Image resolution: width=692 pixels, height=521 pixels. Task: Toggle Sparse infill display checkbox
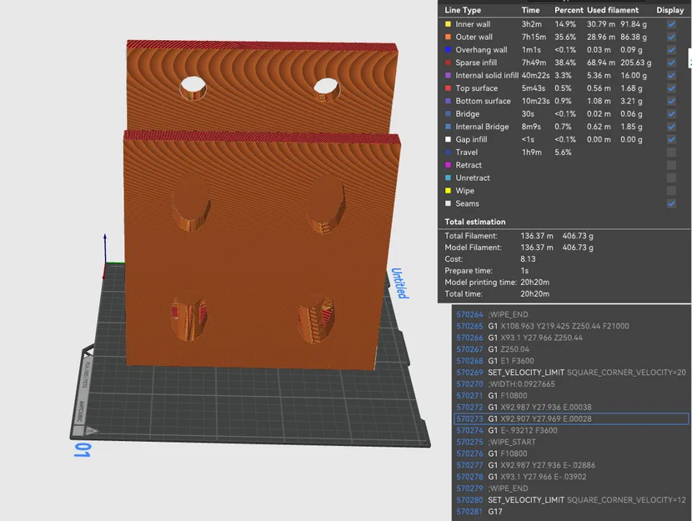[671, 63]
